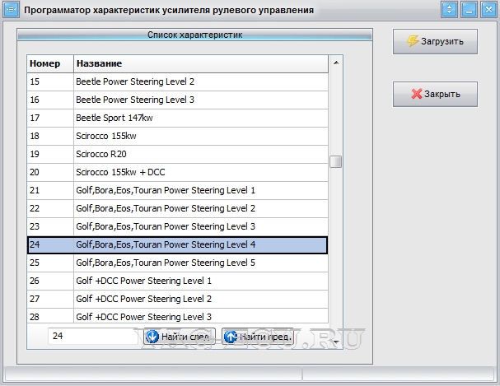Image resolution: width=500 pixels, height=386 pixels.
Task: Click the application icon in the title bar
Action: (x=12, y=10)
